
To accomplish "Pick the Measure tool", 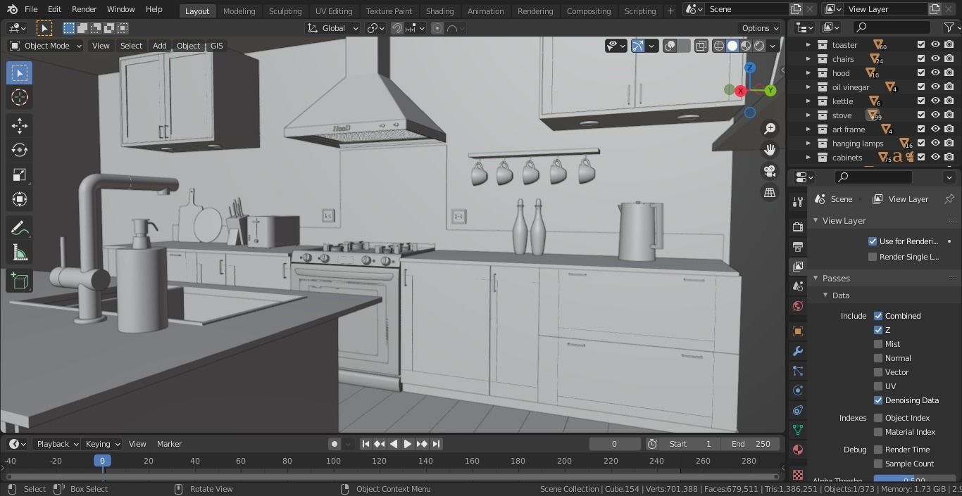I will click(20, 253).
